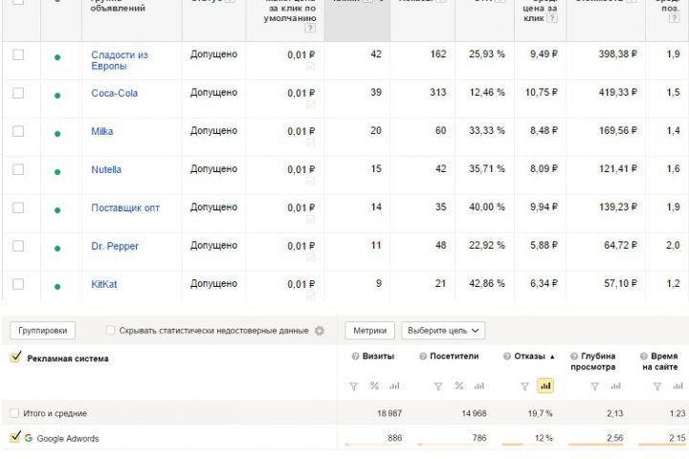689x459 pixels.
Task: Click the info icon beside Глубина просмотра
Action: [x=574, y=357]
